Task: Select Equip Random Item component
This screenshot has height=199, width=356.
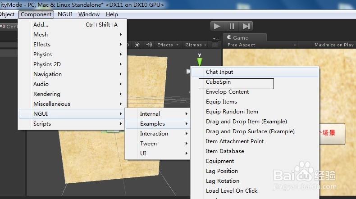Action: [255, 112]
